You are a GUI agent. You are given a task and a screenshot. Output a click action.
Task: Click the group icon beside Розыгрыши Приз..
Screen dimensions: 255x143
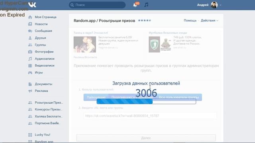click(30, 102)
